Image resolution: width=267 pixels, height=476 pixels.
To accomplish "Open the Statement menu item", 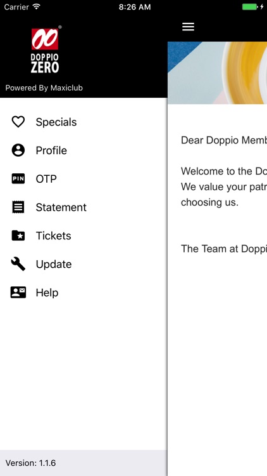I will coord(84,207).
